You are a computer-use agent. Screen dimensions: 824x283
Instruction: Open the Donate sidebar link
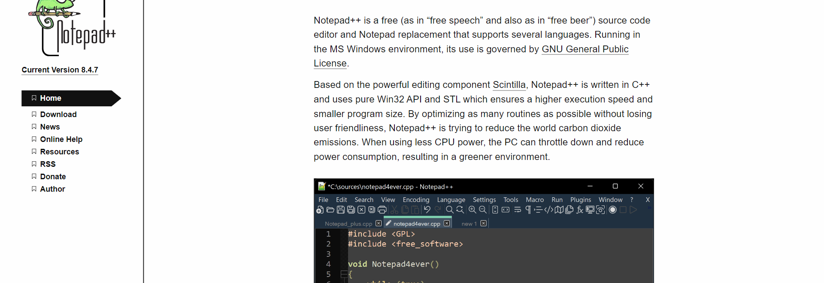point(53,177)
